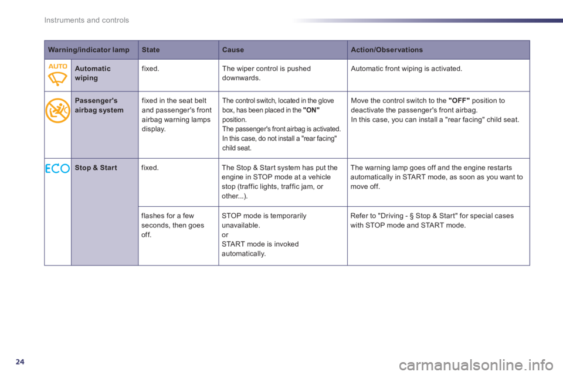Viewport: 563px width, 375px height.
Task: Click 'fixed.' state in Automatic wiping row
Action: click(150, 69)
